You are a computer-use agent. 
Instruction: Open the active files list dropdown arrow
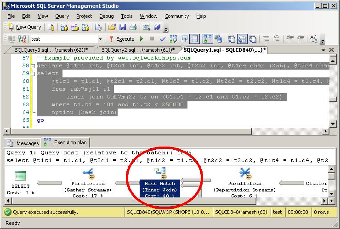(323, 50)
